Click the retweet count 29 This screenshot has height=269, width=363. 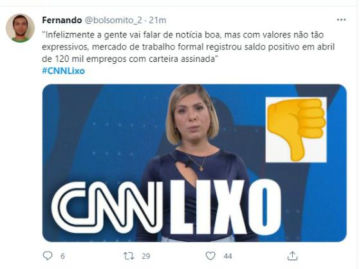[146, 256]
